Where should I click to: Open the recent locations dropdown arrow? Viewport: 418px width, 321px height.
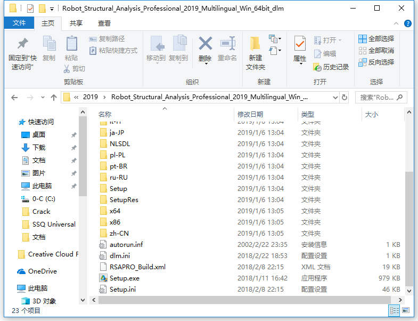point(43,98)
